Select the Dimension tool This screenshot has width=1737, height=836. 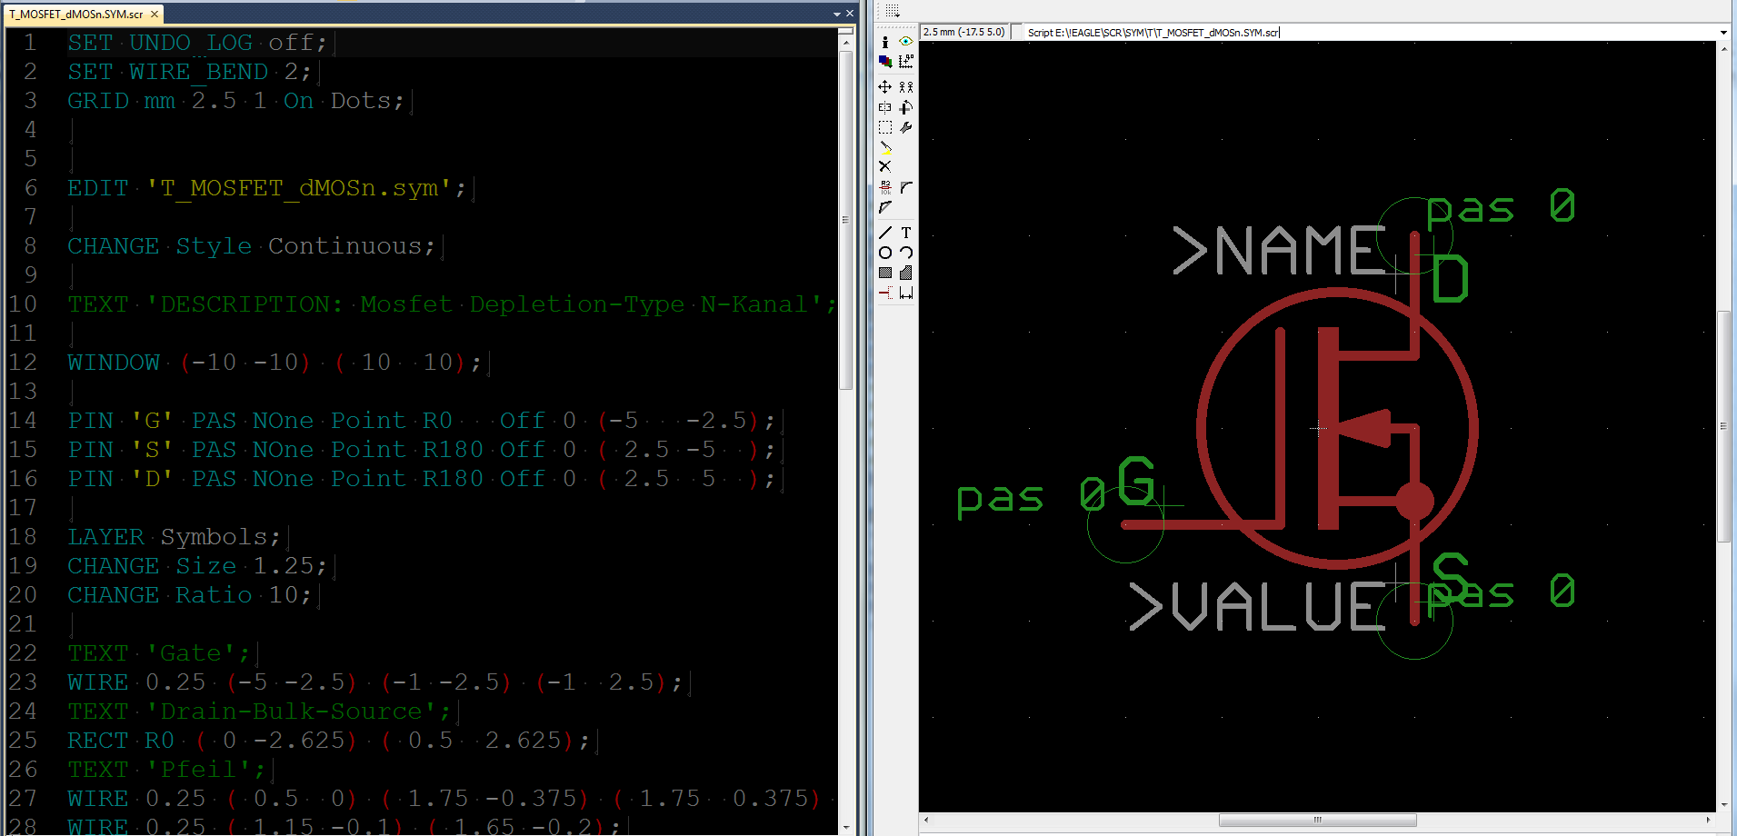[906, 293]
